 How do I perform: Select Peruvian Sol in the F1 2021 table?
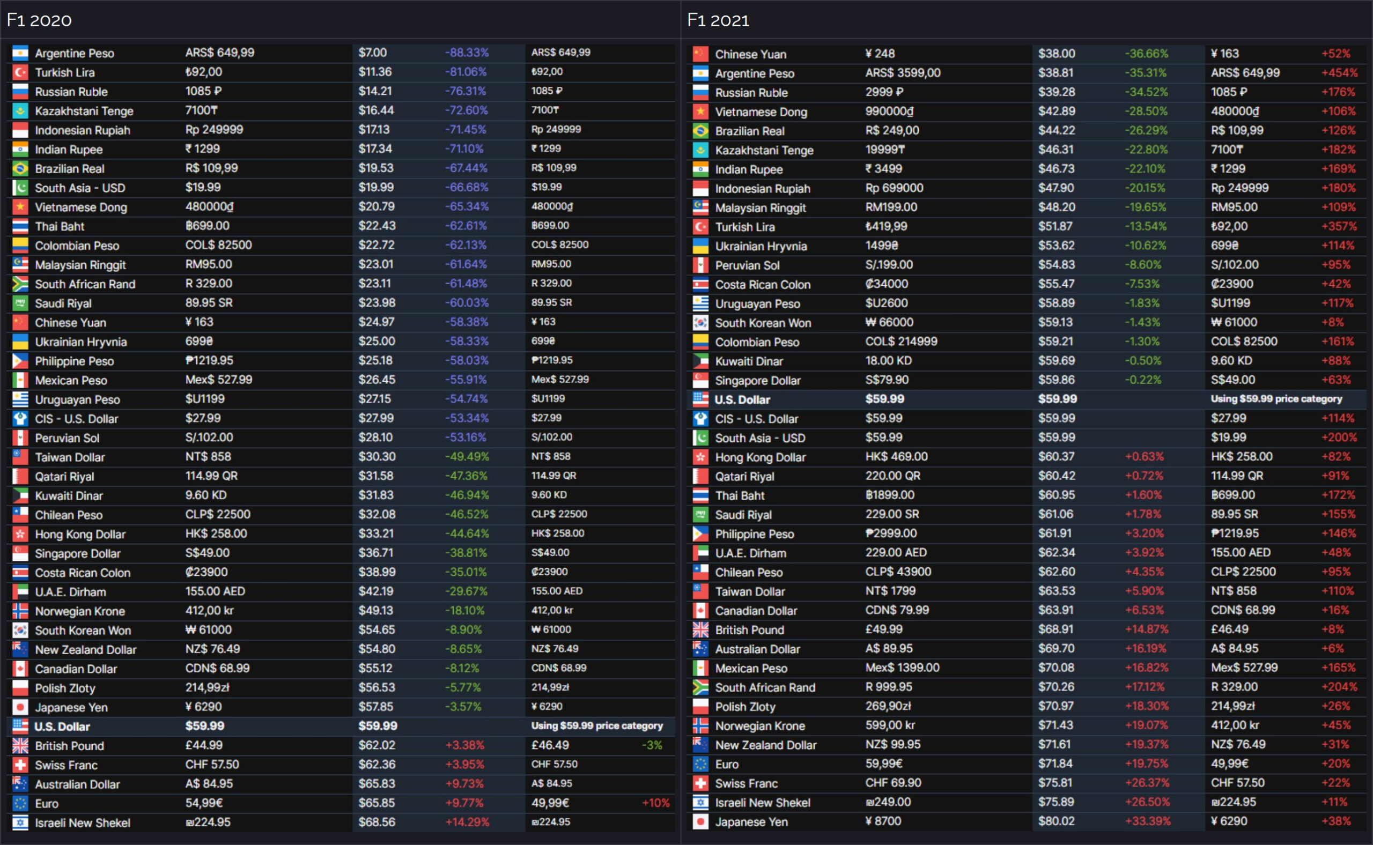click(x=747, y=265)
